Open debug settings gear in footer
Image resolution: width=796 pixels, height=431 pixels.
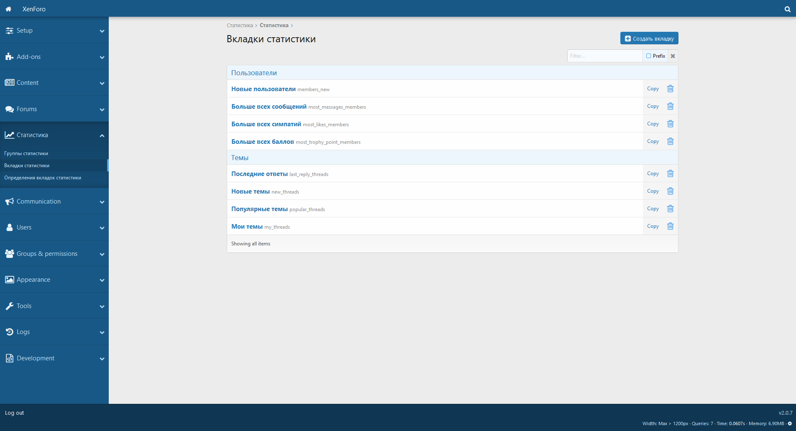tap(790, 423)
